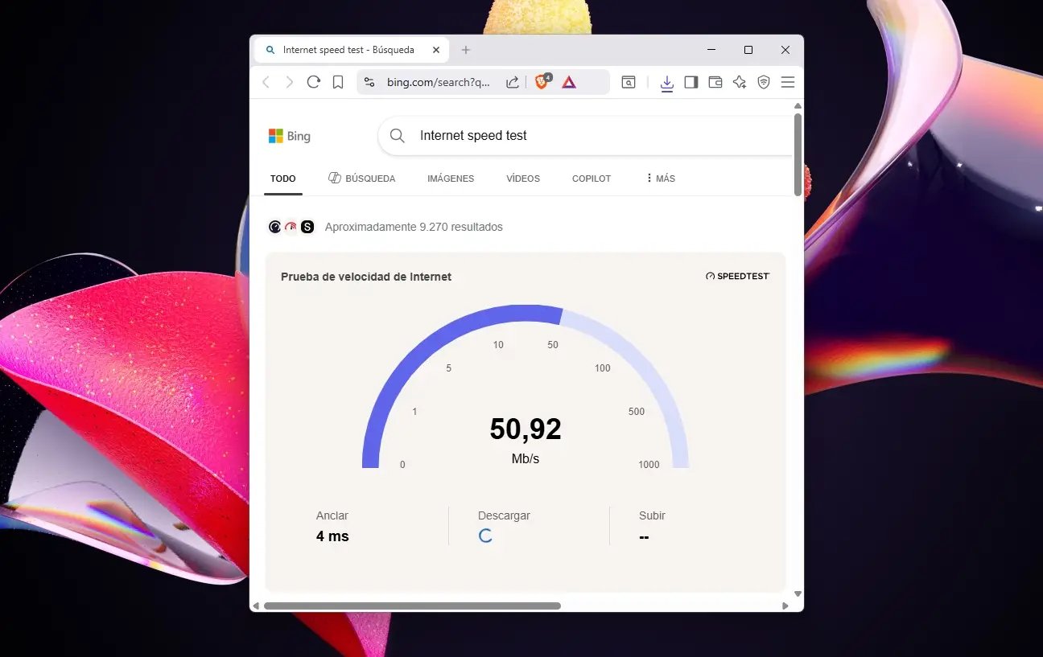
Task: Open site settings icon beside the URL
Action: [x=369, y=82]
